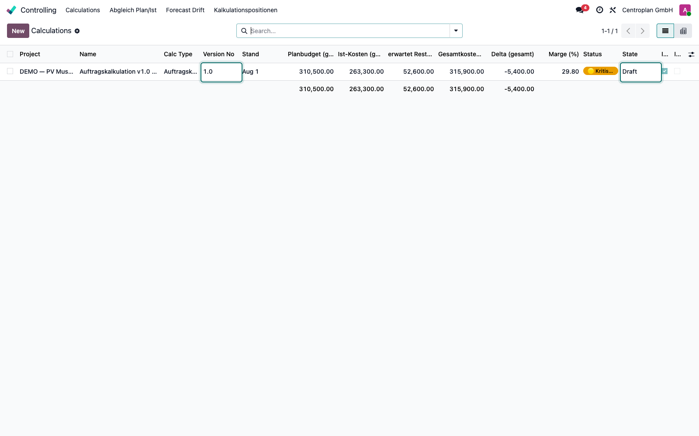Click the Controlling app title
Image resolution: width=699 pixels, height=436 pixels.
(x=38, y=10)
